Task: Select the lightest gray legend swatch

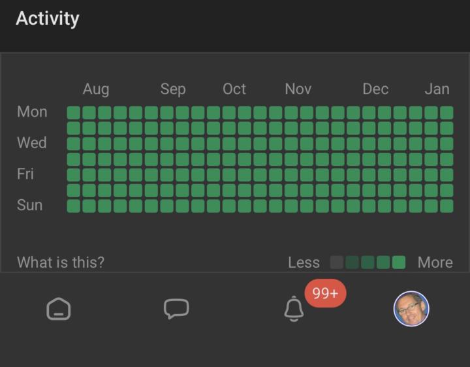Action: click(337, 263)
